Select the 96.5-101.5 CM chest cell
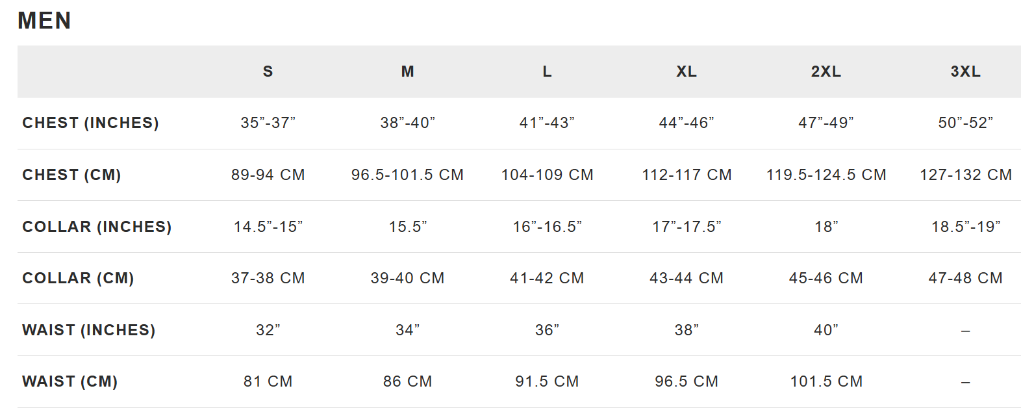Screen dimensions: 1021x410 (x=407, y=175)
